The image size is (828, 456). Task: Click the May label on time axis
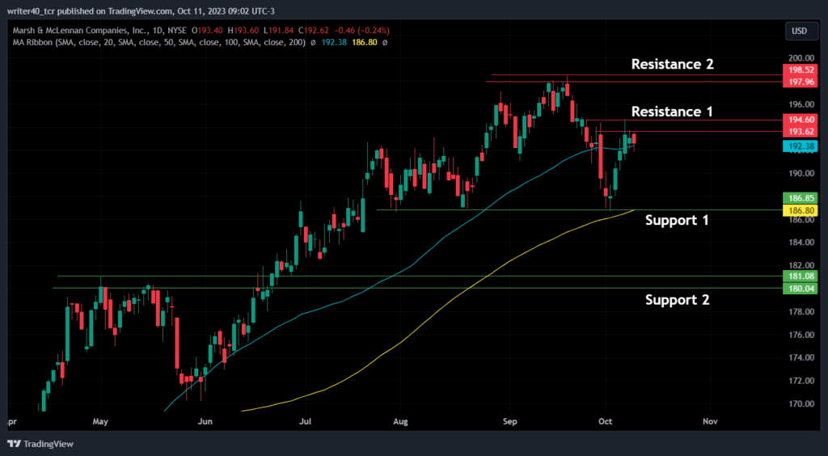coord(100,422)
